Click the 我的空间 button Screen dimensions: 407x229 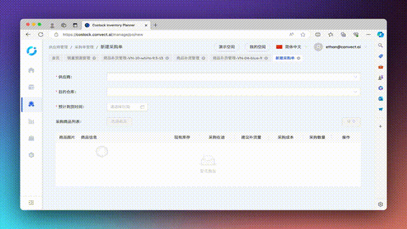point(258,47)
